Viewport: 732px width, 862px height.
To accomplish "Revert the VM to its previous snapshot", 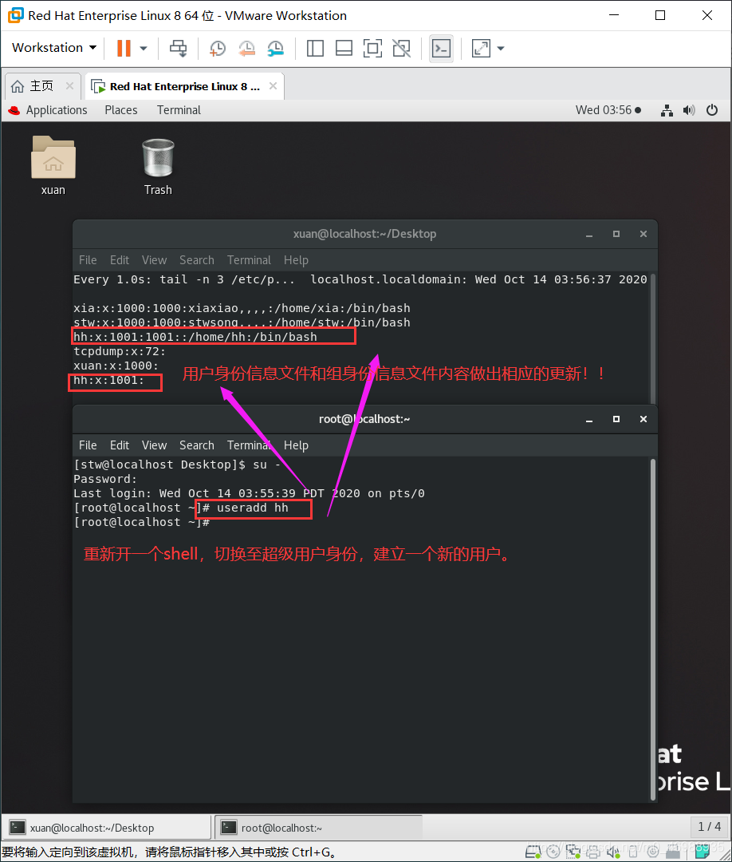I will (246, 49).
